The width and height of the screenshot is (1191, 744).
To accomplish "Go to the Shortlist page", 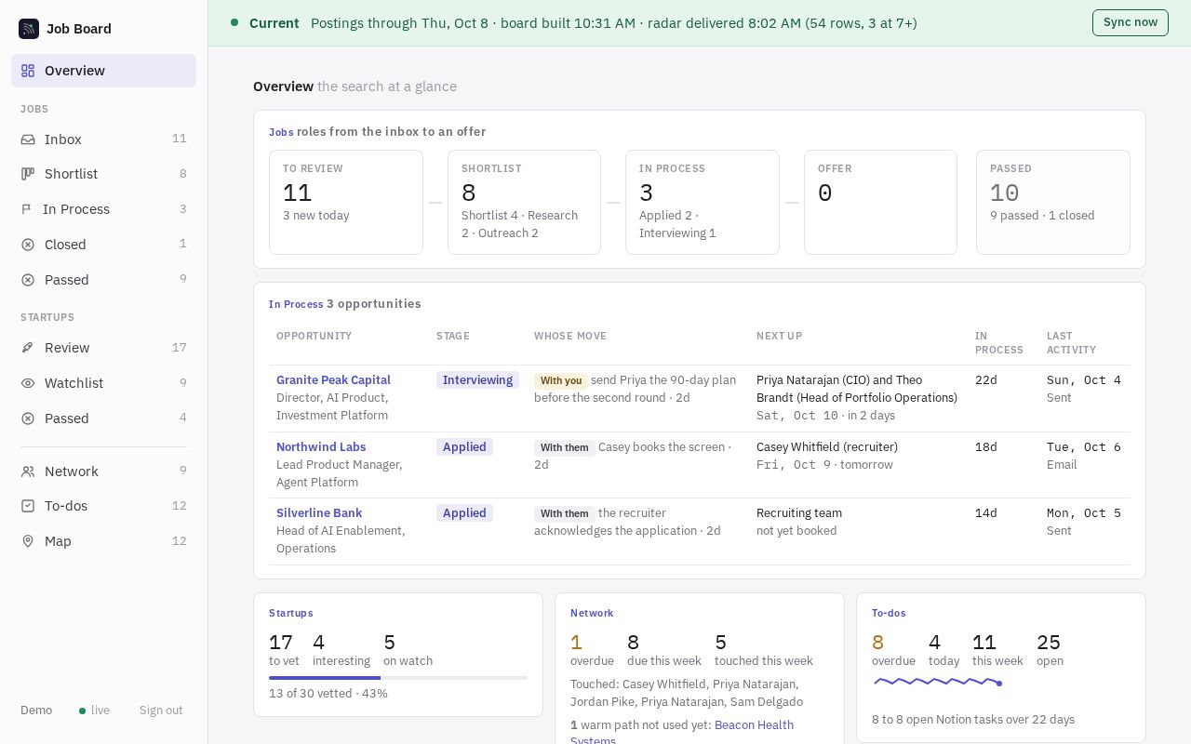I will click(103, 174).
